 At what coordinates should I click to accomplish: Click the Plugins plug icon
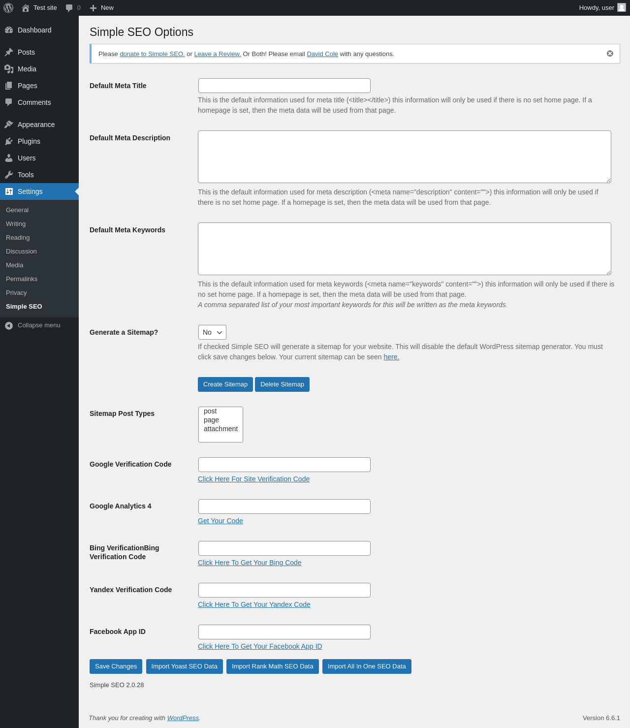point(9,141)
